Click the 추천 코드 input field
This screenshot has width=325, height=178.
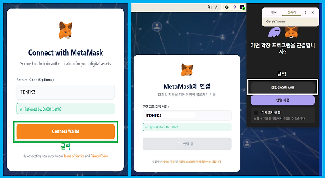[187, 115]
